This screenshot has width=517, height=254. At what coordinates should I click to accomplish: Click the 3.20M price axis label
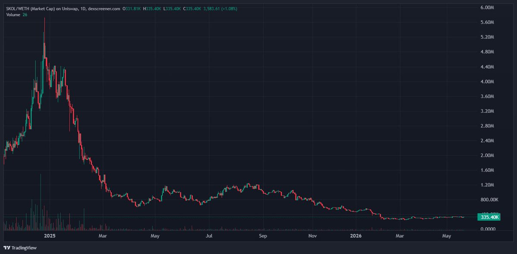pos(487,111)
